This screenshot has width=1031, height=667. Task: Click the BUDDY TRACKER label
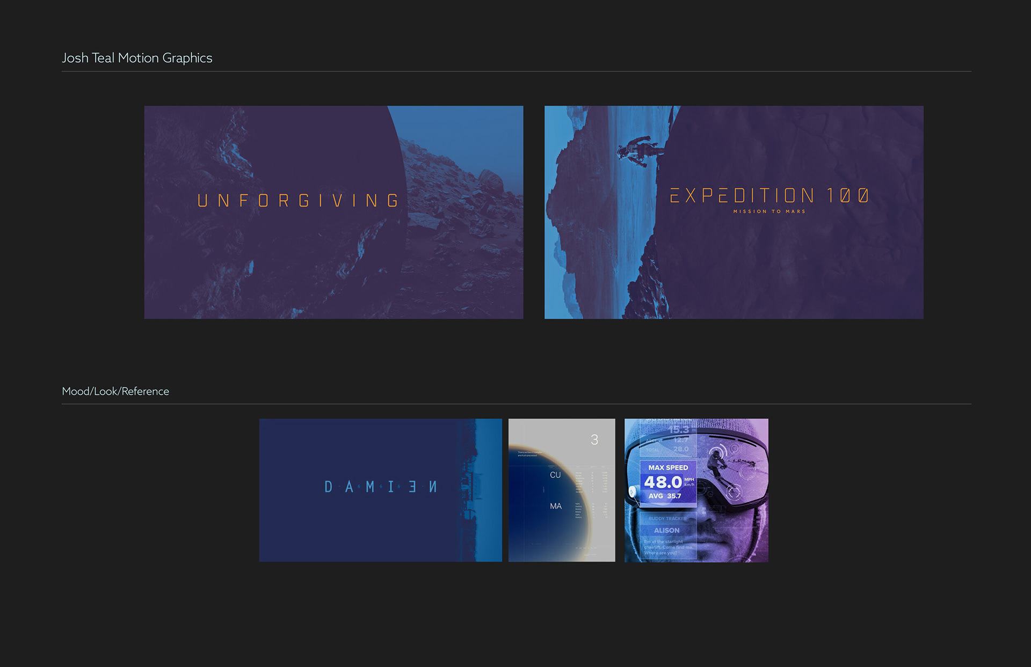[x=667, y=518]
